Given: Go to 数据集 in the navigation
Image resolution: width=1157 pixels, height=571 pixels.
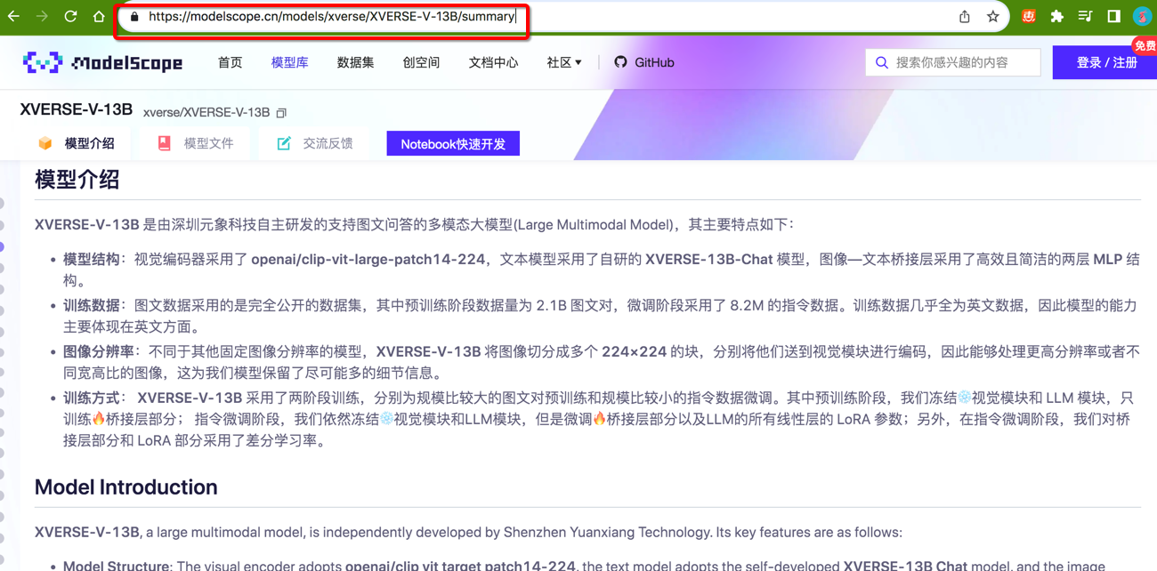Looking at the screenshot, I should click(x=355, y=62).
